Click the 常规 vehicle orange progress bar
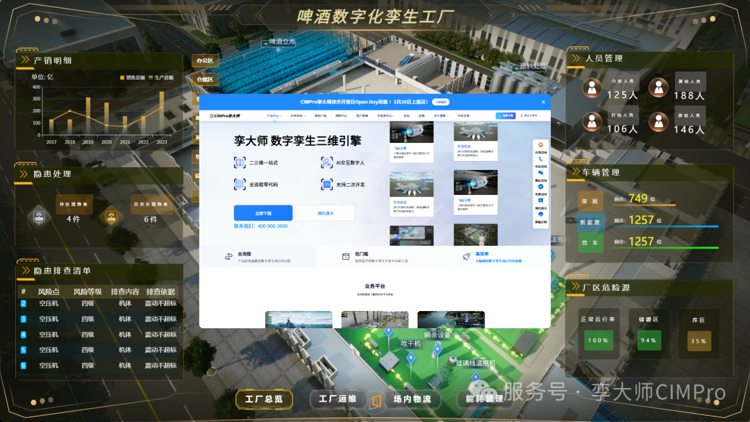This screenshot has height=422, width=750. click(644, 205)
